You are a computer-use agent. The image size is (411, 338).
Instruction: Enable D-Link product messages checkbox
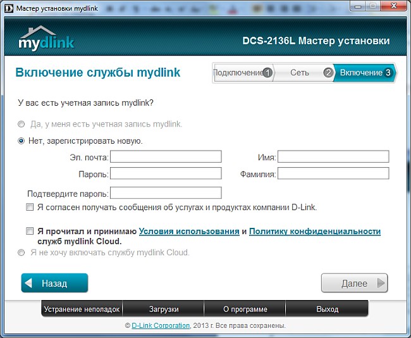(x=30, y=207)
